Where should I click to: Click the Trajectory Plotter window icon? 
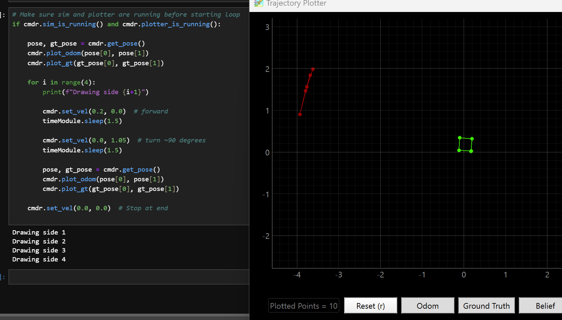258,3
